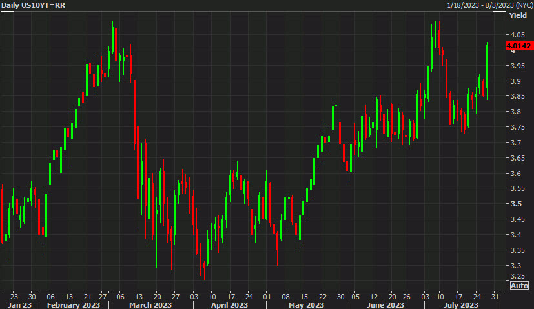Screen dimensions: 534x309
Task: Click the Jan 23 month label
Action: click(19, 304)
